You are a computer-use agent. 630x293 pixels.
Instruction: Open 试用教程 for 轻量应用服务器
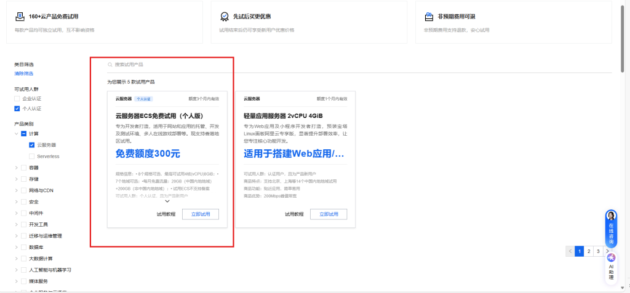(294, 214)
